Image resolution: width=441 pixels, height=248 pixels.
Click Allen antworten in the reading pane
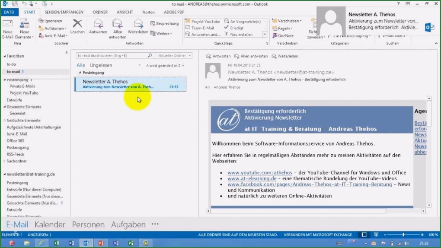click(x=251, y=56)
